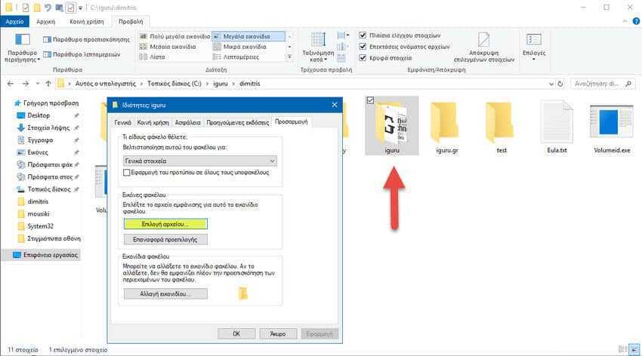Screen dimensions: 642x356
Task: Open the Κοινή χρήση tab in properties dialog
Action: pyautogui.click(x=153, y=122)
